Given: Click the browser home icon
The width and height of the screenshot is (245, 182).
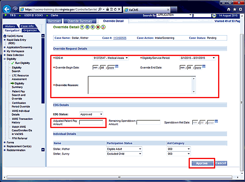Looking at the screenshot, I should (229, 8).
